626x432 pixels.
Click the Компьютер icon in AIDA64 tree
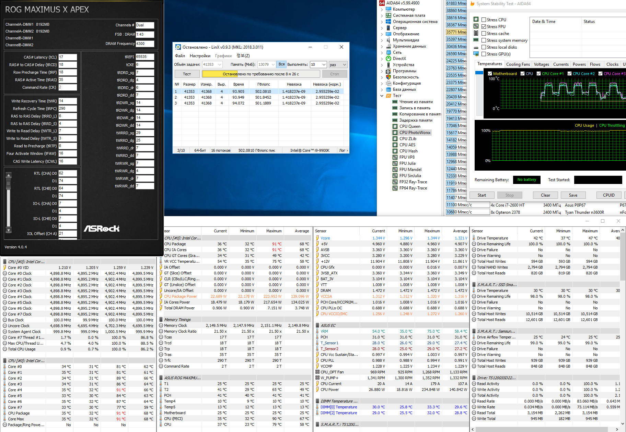point(389,9)
